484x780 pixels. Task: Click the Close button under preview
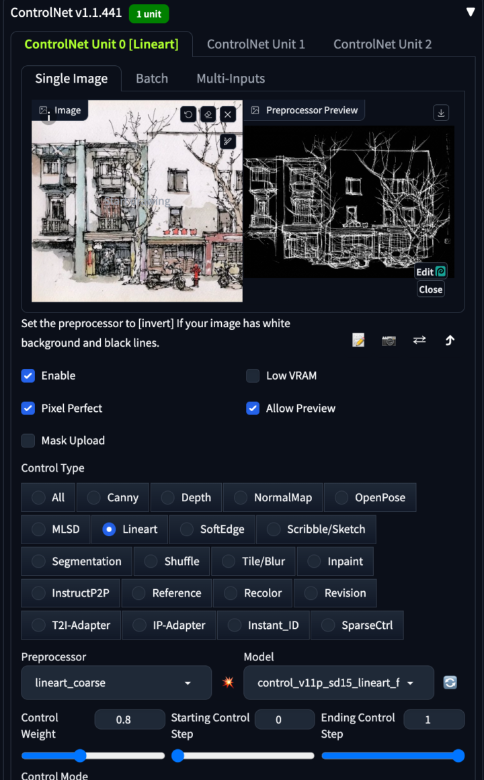[430, 290]
